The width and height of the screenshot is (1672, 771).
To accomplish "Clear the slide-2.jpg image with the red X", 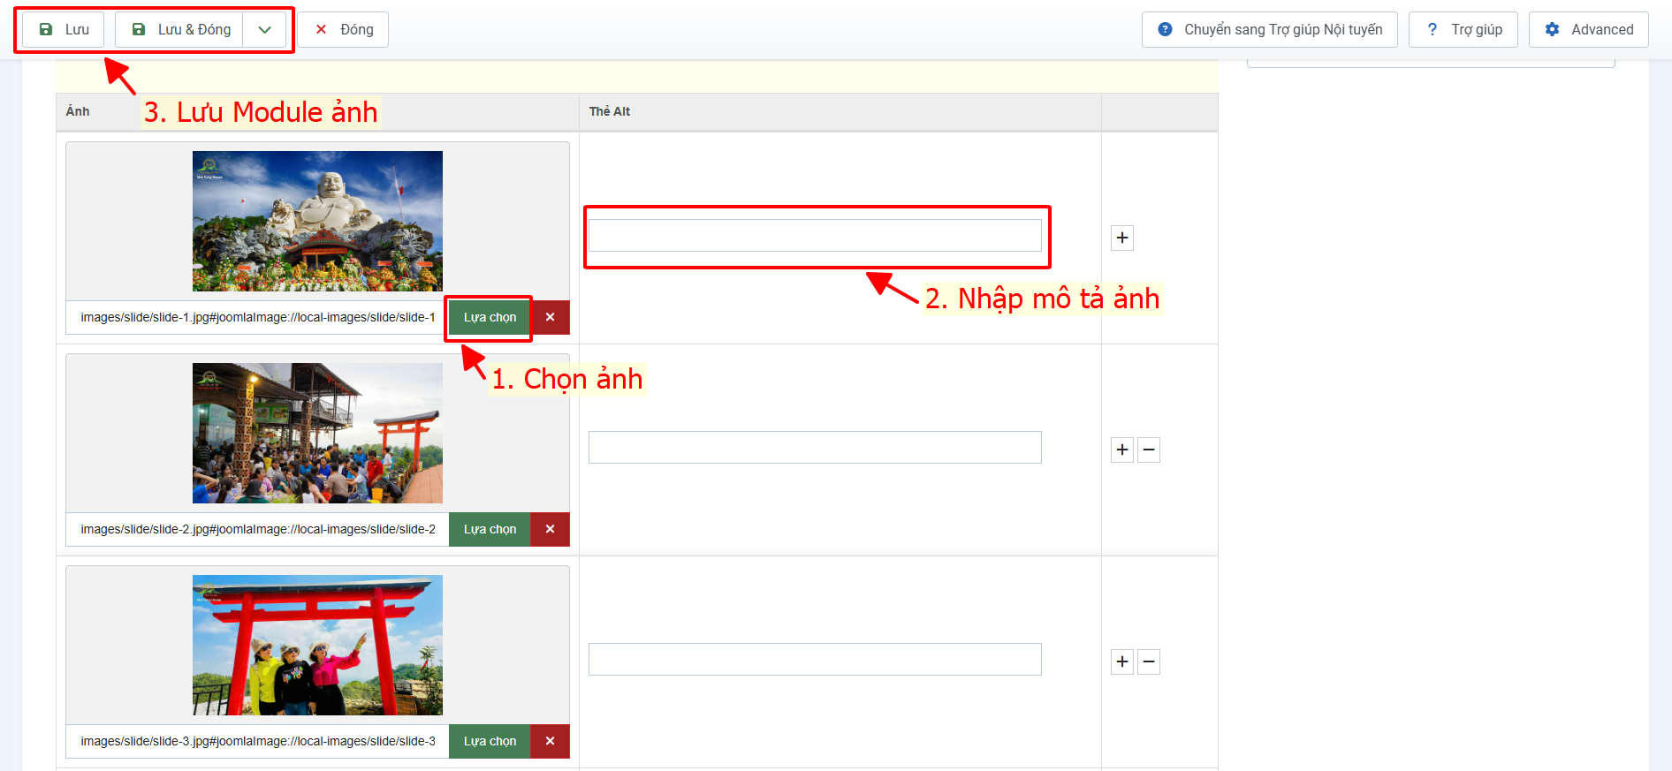I will tap(550, 529).
